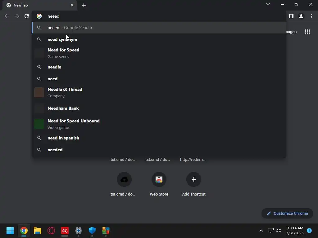Open the Web Store shortcut
The height and width of the screenshot is (238, 318).
(x=159, y=184)
